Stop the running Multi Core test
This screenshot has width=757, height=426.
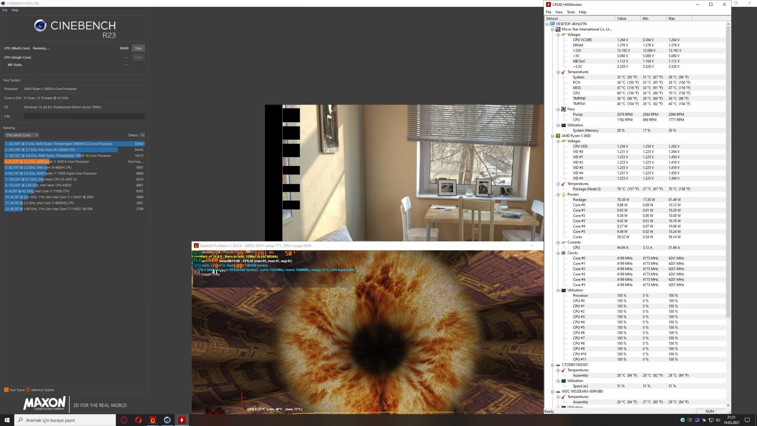(138, 48)
